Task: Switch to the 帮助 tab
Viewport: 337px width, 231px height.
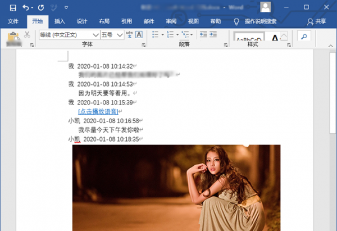Action: [216, 21]
